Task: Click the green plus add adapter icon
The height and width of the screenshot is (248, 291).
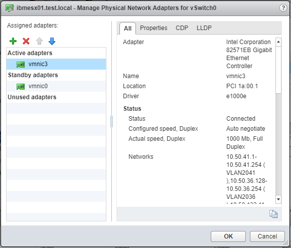Action: point(13,41)
